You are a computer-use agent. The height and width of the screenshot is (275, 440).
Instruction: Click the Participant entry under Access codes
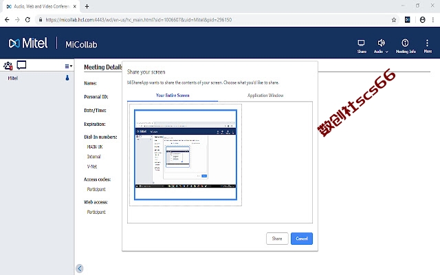(x=96, y=189)
